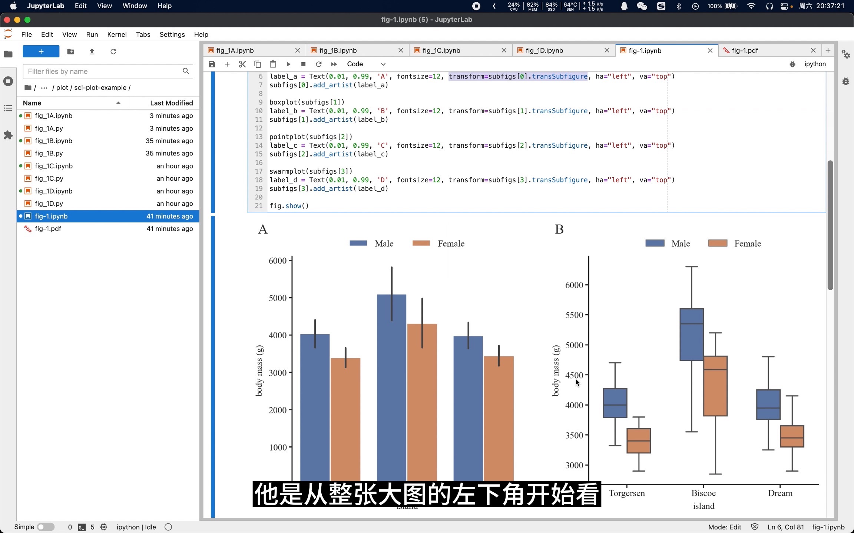Click the Cut selected cells scissors icon
The width and height of the screenshot is (854, 533).
coord(242,63)
